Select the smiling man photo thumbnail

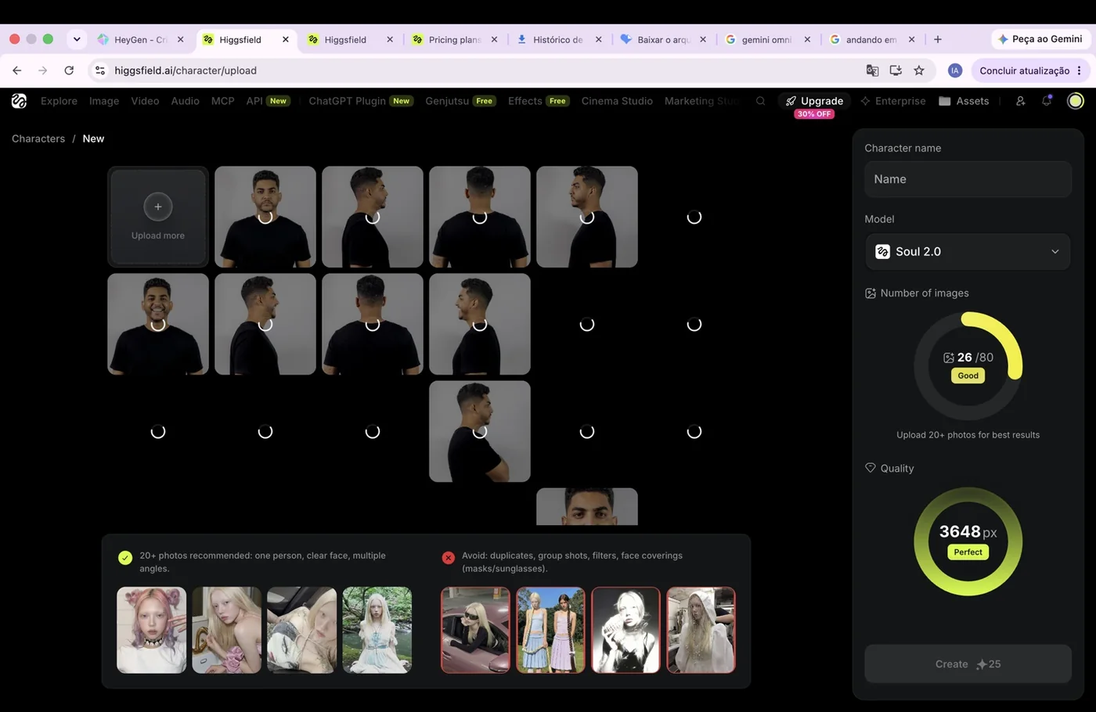coord(158,324)
